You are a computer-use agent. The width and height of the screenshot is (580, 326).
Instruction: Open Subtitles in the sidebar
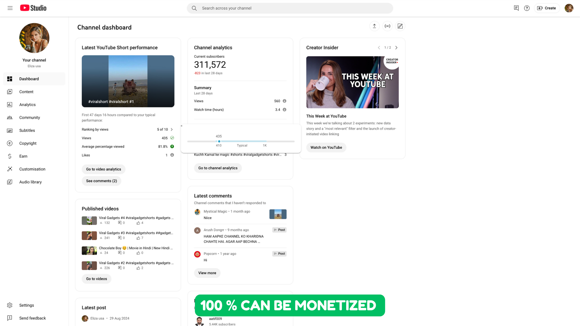pos(34,130)
